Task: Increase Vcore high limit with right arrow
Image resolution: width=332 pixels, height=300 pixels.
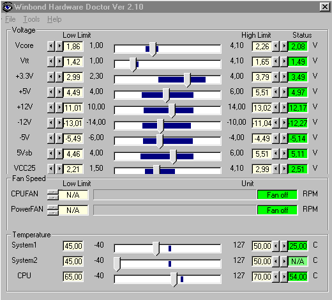Action: coord(284,46)
